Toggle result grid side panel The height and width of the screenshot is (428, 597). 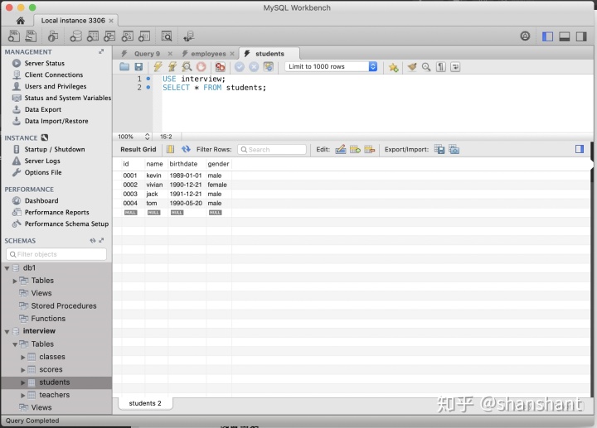(580, 149)
